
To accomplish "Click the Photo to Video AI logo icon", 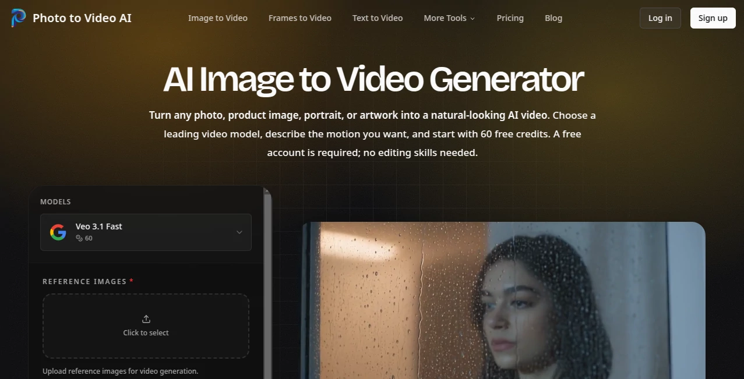I will [x=18, y=18].
